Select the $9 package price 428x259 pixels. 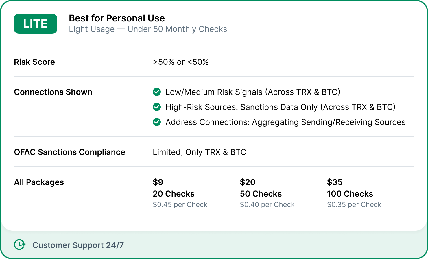click(158, 182)
